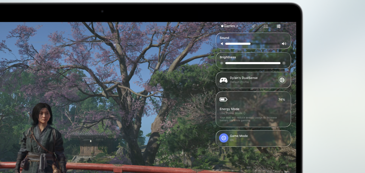Screen dimensions: 365x173
Task: Select the Sound panel header
Action: (224, 38)
